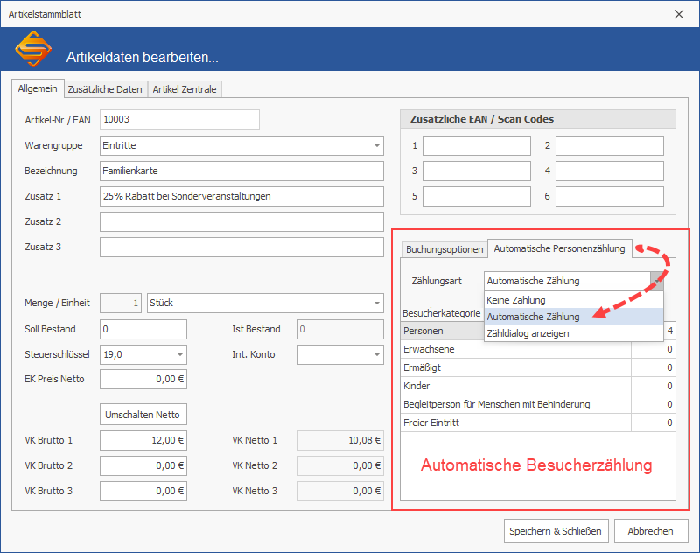Open the Artikel Zentrale tab
This screenshot has height=553, width=700.
click(185, 89)
